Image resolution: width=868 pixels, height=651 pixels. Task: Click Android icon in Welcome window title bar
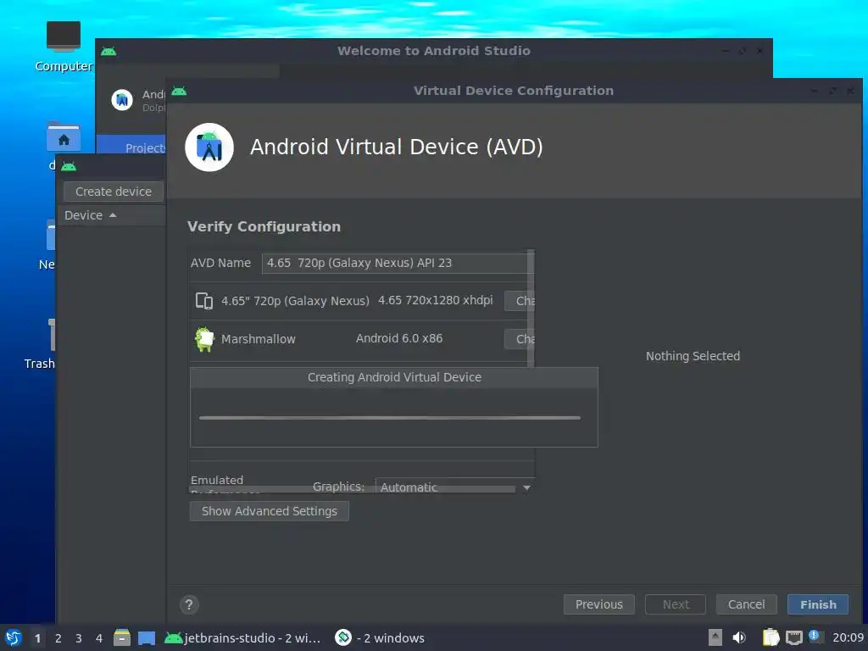[108, 51]
